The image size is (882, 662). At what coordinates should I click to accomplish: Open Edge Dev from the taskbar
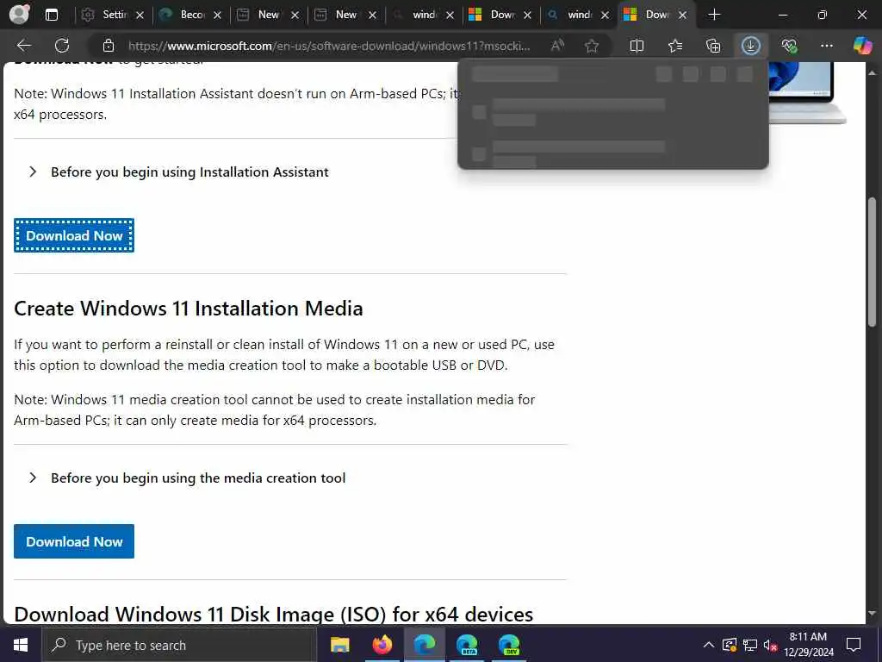[509, 645]
